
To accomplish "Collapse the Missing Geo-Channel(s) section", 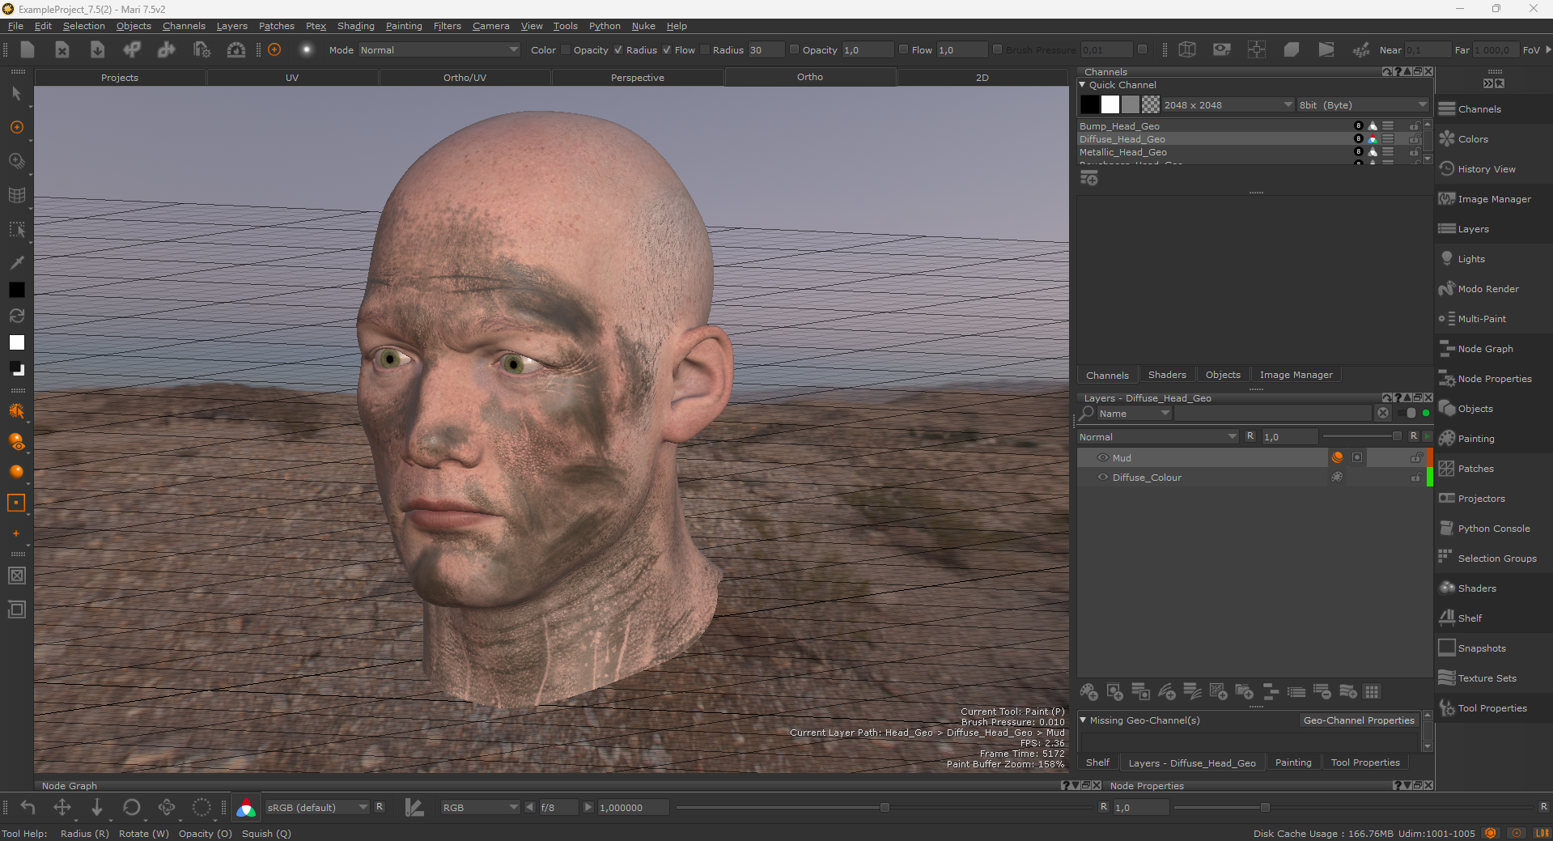I will tap(1084, 720).
